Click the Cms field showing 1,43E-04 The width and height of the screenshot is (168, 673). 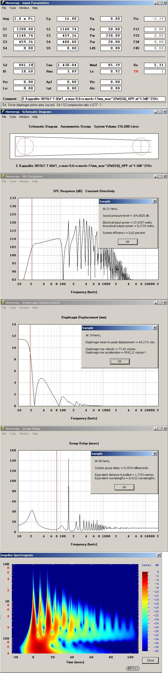click(67, 65)
